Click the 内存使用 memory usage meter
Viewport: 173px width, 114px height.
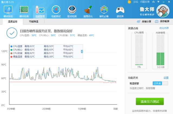pos(160,50)
